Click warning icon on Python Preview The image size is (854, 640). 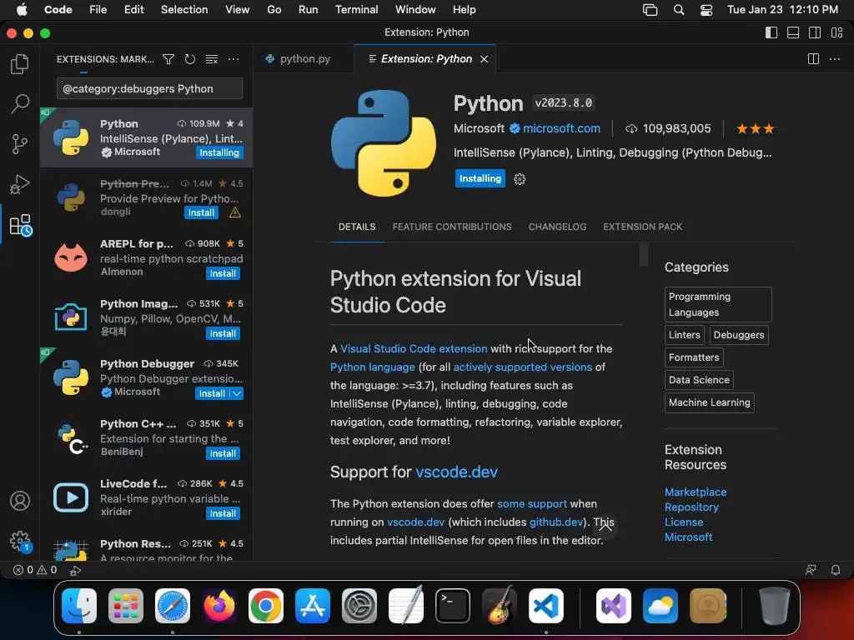pos(234,212)
